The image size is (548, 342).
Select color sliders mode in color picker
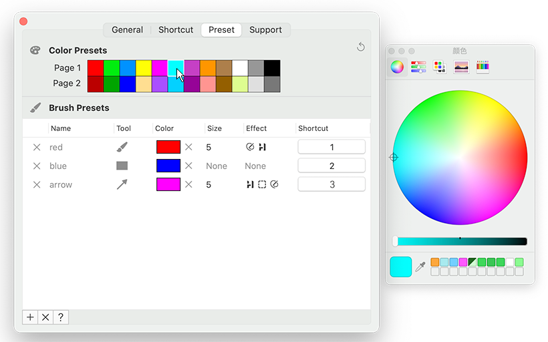pyautogui.click(x=418, y=67)
